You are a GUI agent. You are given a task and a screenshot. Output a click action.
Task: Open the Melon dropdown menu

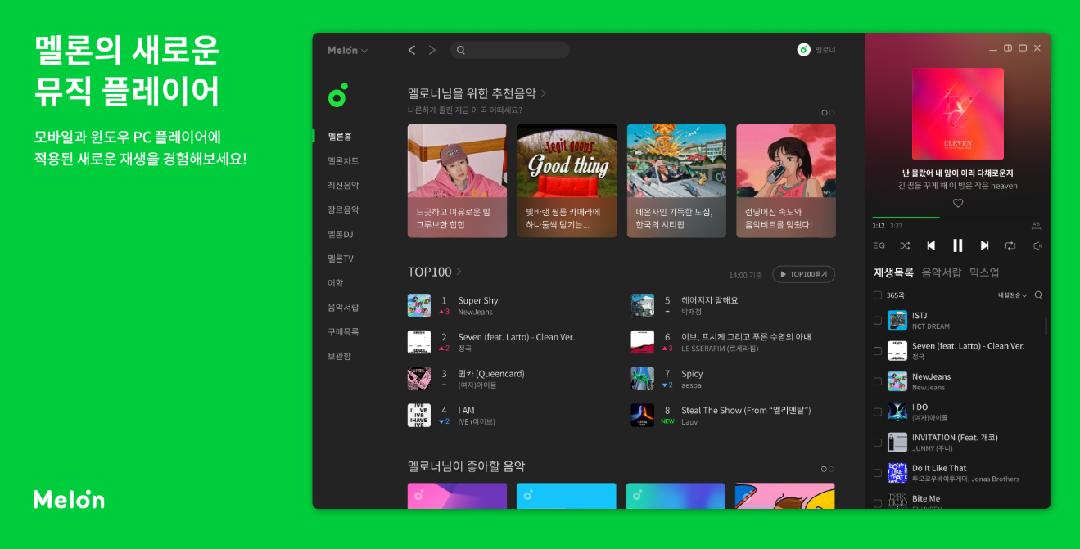click(x=347, y=50)
